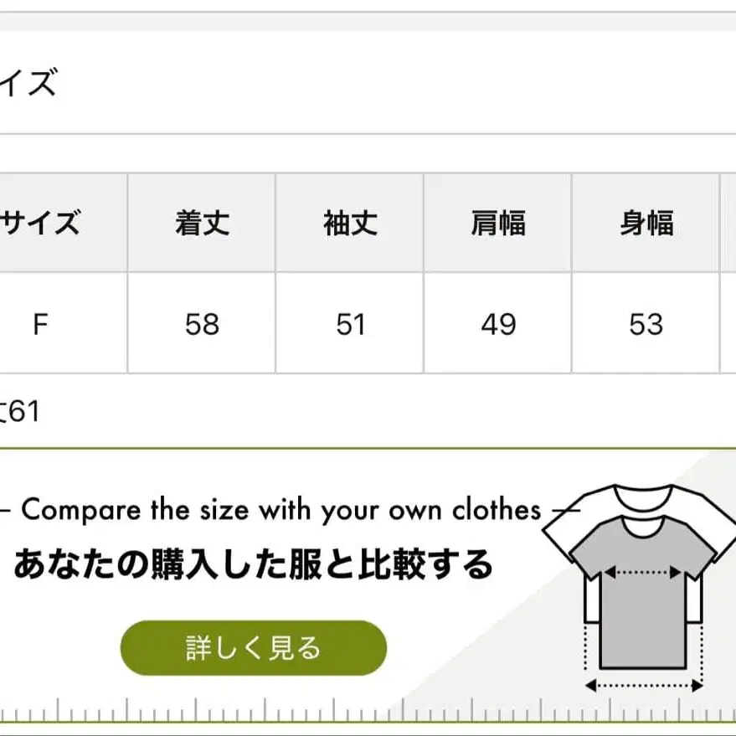Open the あなたの購入した服と比較する banner headline
736x736 pixels.
tap(253, 566)
